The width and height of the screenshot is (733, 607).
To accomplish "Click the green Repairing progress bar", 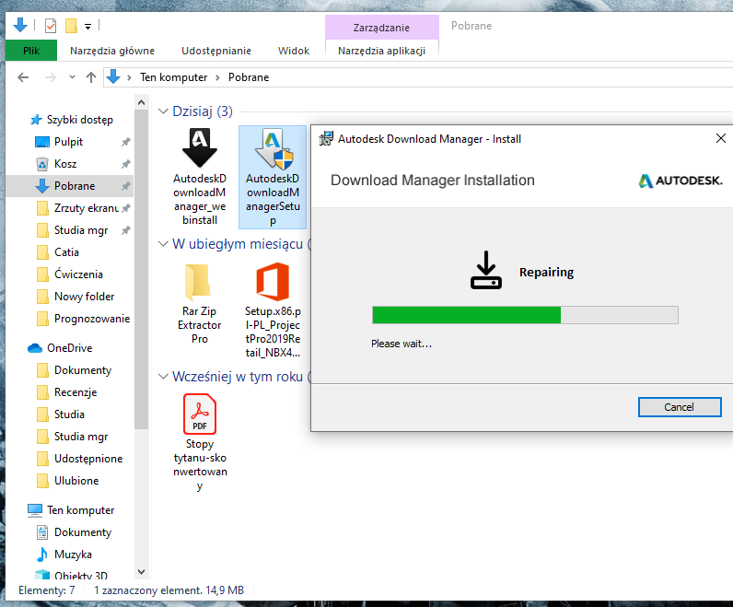I will click(x=525, y=315).
